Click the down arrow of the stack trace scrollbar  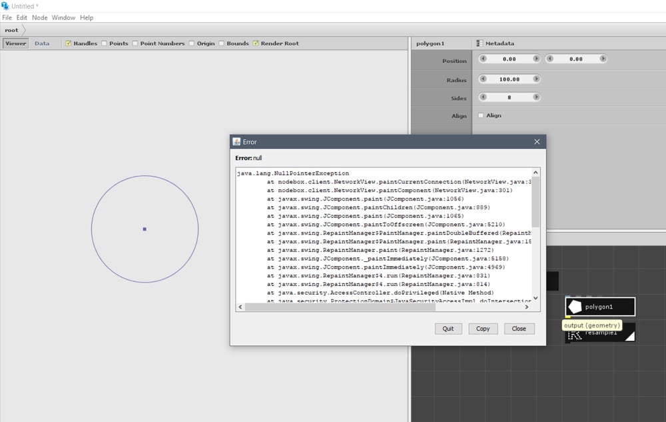[x=535, y=298]
